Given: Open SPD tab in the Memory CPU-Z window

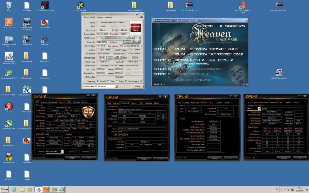Looking at the screenshot, I should [x=212, y=103].
